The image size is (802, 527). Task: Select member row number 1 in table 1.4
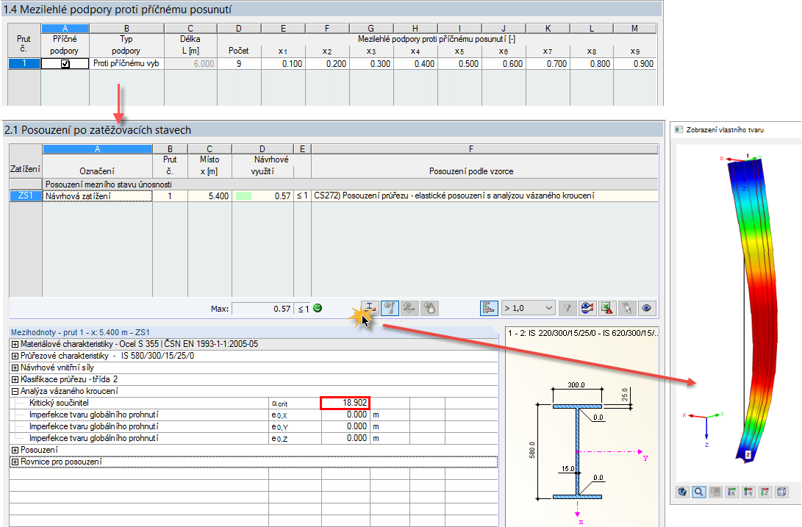point(24,64)
